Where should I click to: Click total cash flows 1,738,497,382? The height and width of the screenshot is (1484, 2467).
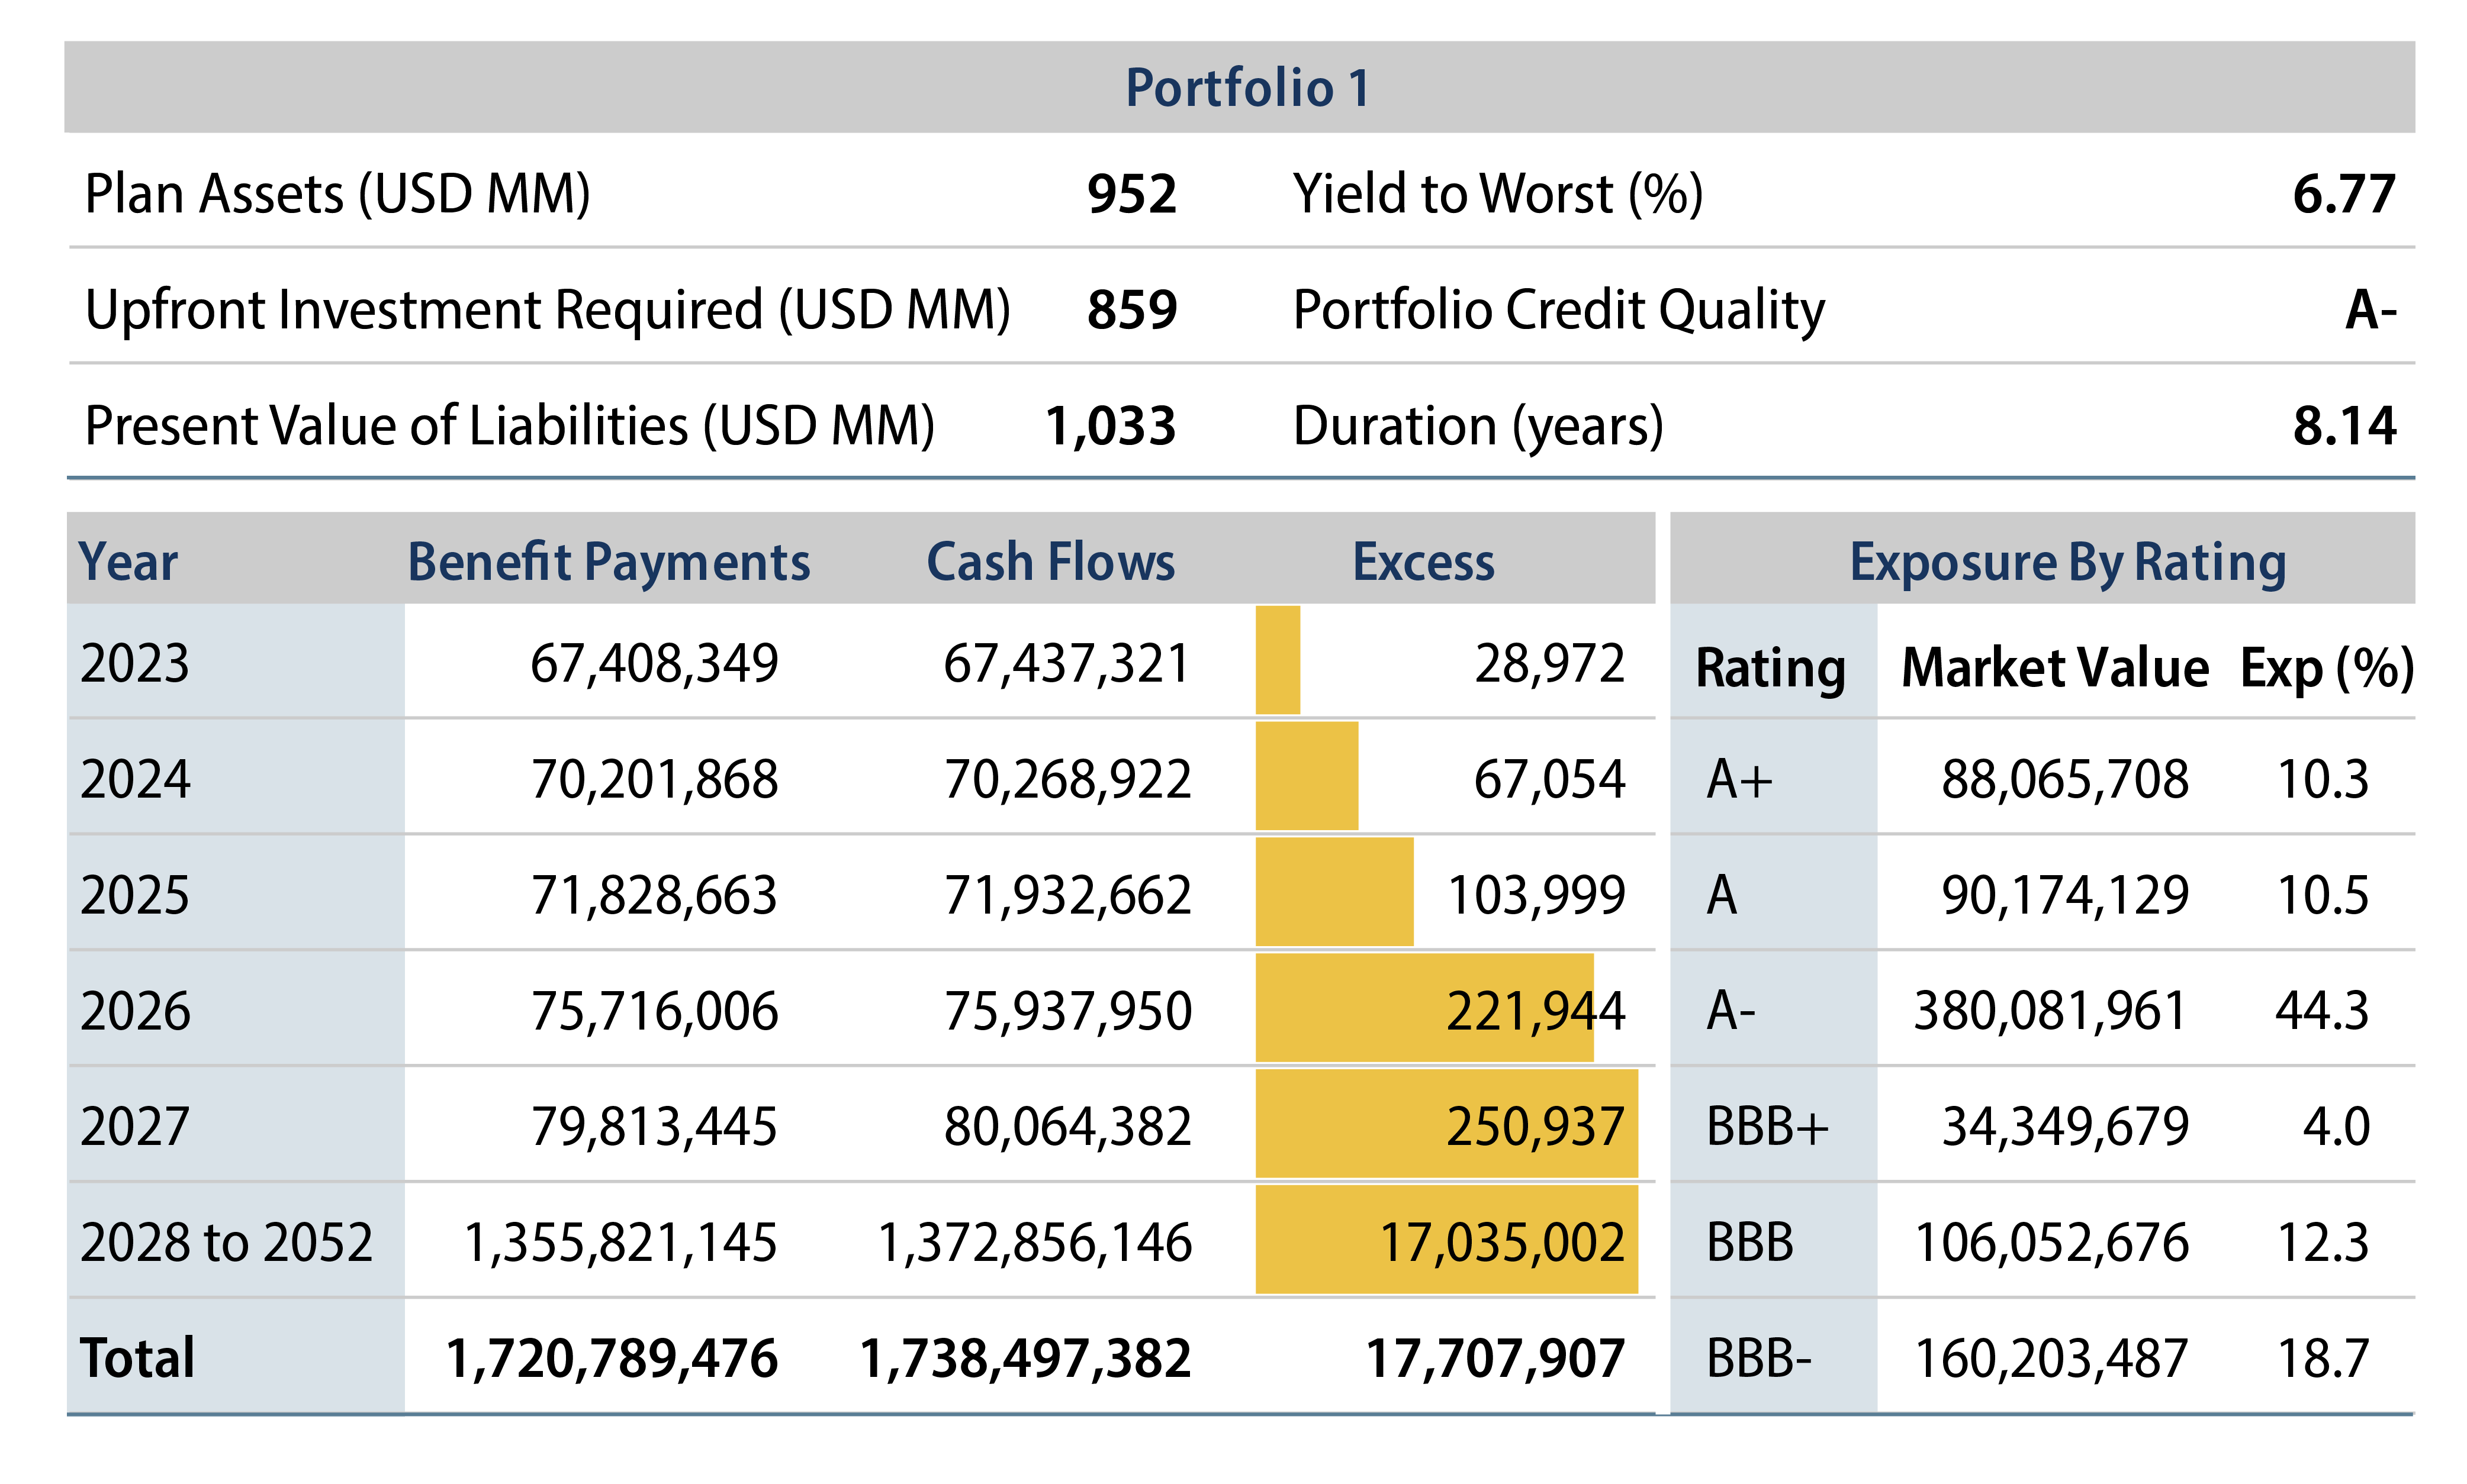point(1025,1360)
